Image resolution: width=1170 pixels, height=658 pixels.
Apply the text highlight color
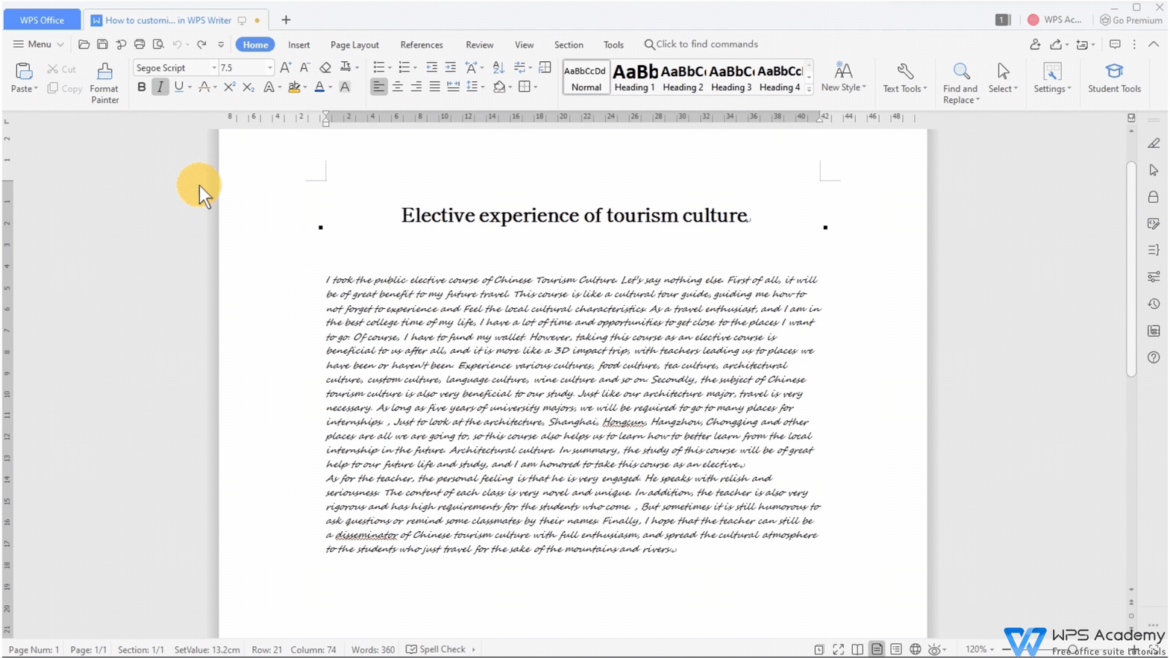tap(294, 87)
